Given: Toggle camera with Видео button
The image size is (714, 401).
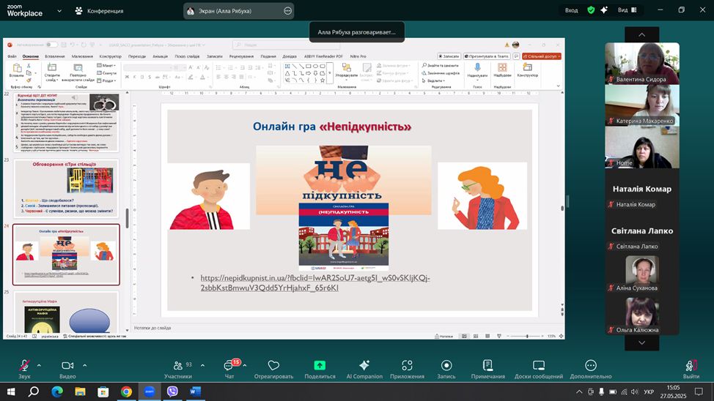Looking at the screenshot, I should pos(67,366).
